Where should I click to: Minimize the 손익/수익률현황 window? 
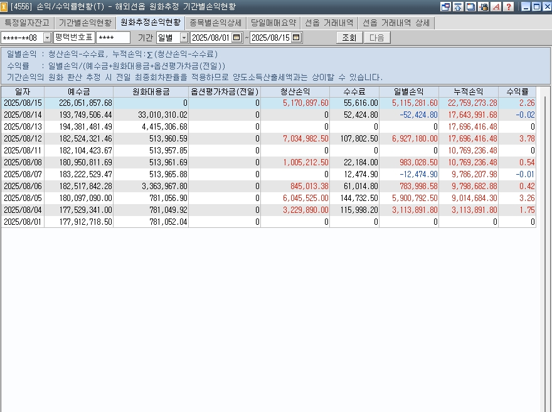(526, 7)
